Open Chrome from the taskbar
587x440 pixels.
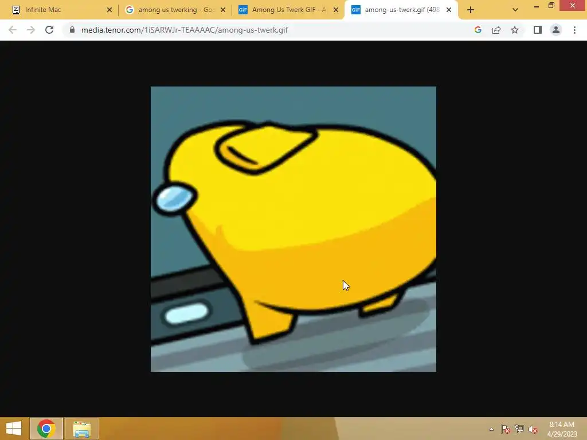[46, 429]
